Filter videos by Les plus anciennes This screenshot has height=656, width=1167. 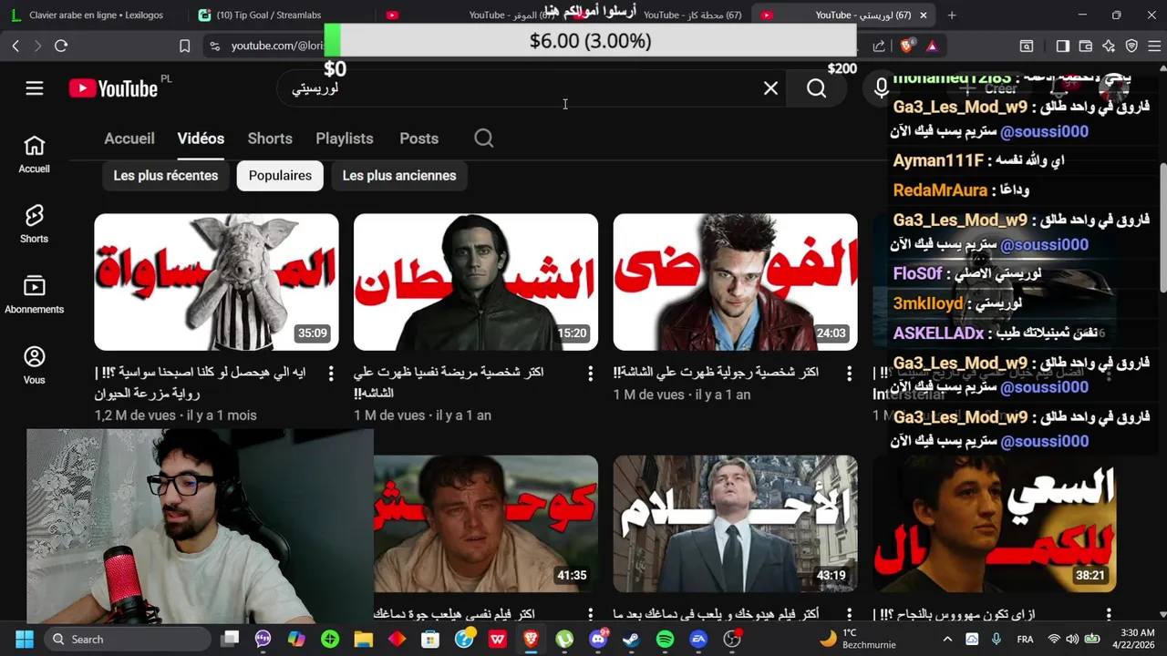(399, 176)
